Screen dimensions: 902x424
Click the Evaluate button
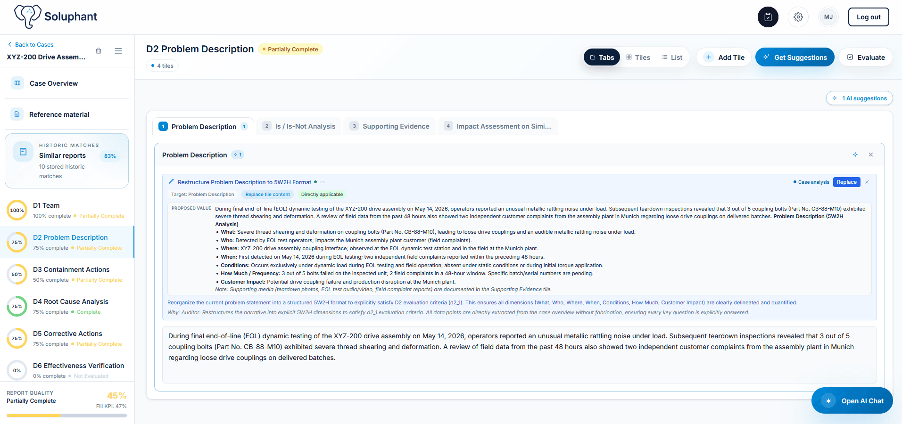[866, 57]
